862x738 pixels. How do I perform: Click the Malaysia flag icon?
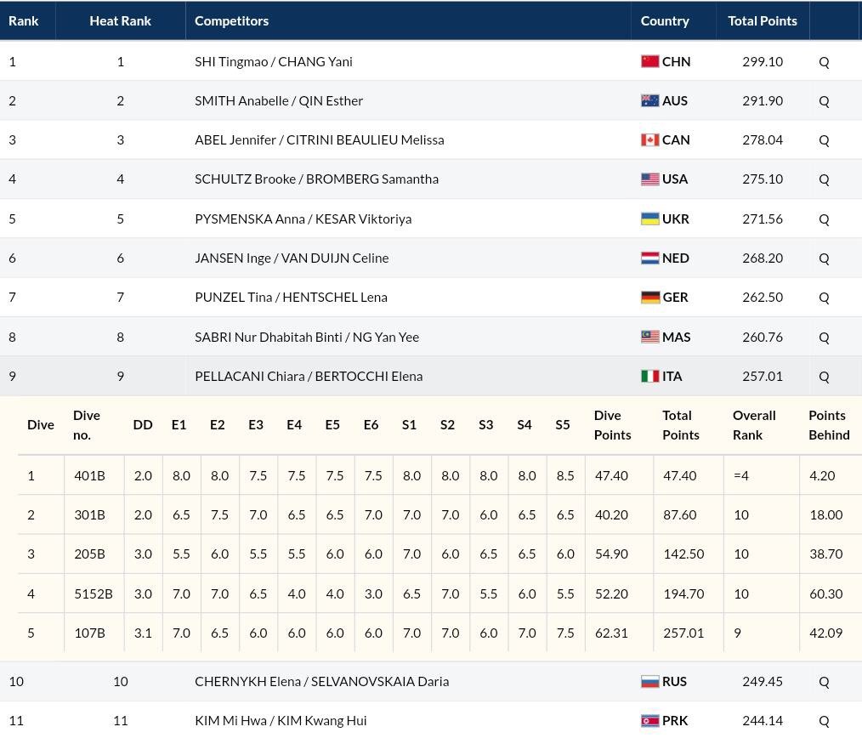coord(649,337)
